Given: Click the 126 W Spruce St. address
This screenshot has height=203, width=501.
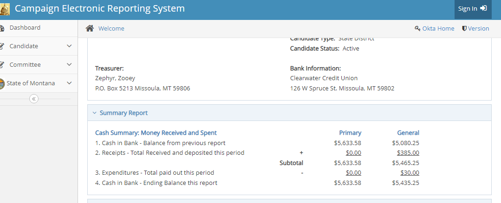Looking at the screenshot, I should pos(342,88).
